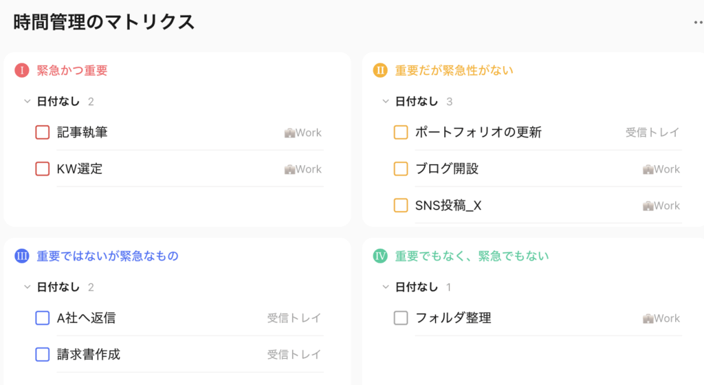Click the 時間管理のマトリクス page title
The image size is (704, 385).
pyautogui.click(x=104, y=22)
